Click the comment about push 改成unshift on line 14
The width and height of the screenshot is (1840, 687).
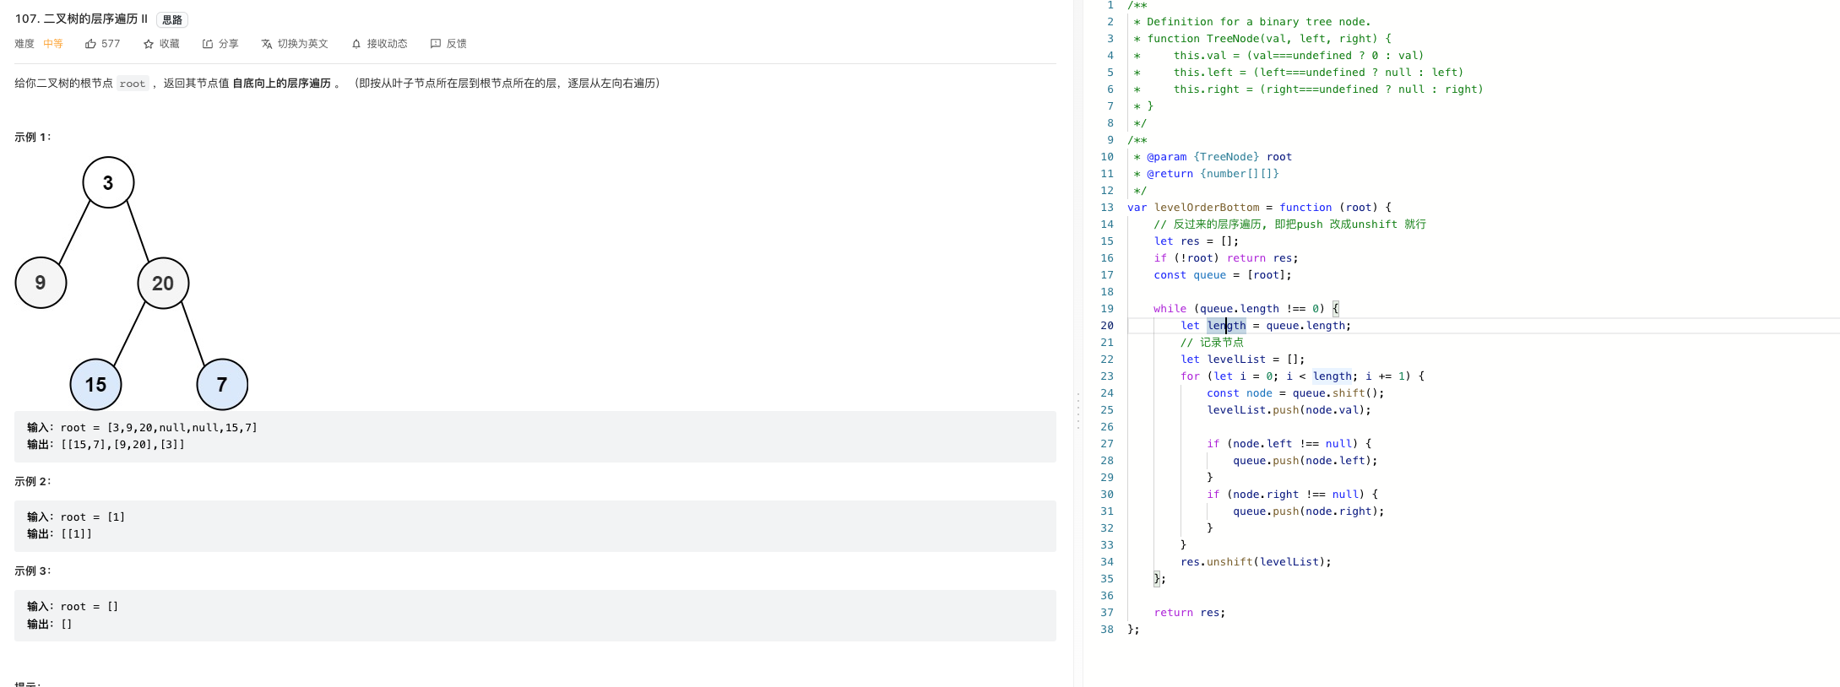(1290, 224)
